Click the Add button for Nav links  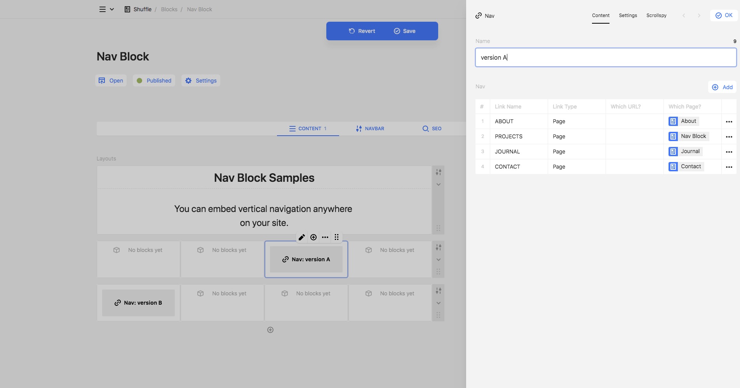722,87
